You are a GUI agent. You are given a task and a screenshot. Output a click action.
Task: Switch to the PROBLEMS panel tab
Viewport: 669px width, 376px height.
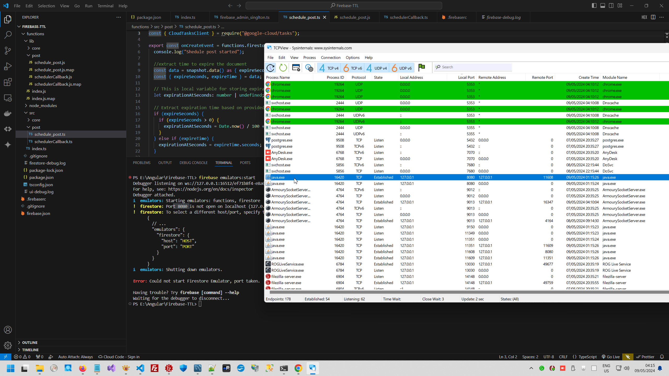click(x=141, y=163)
